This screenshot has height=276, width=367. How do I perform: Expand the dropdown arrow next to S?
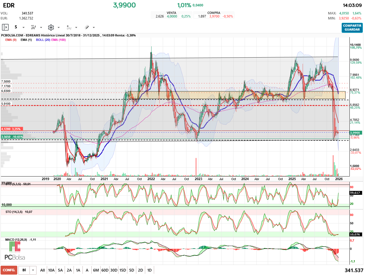coord(23,28)
